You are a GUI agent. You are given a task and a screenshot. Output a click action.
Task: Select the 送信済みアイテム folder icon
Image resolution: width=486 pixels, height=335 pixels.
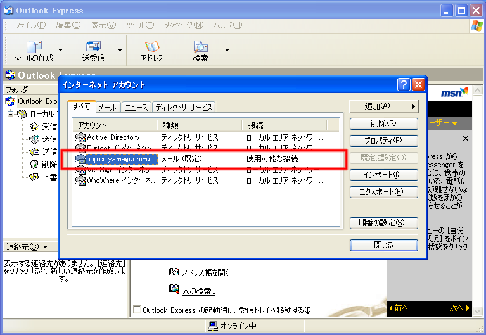click(34, 152)
